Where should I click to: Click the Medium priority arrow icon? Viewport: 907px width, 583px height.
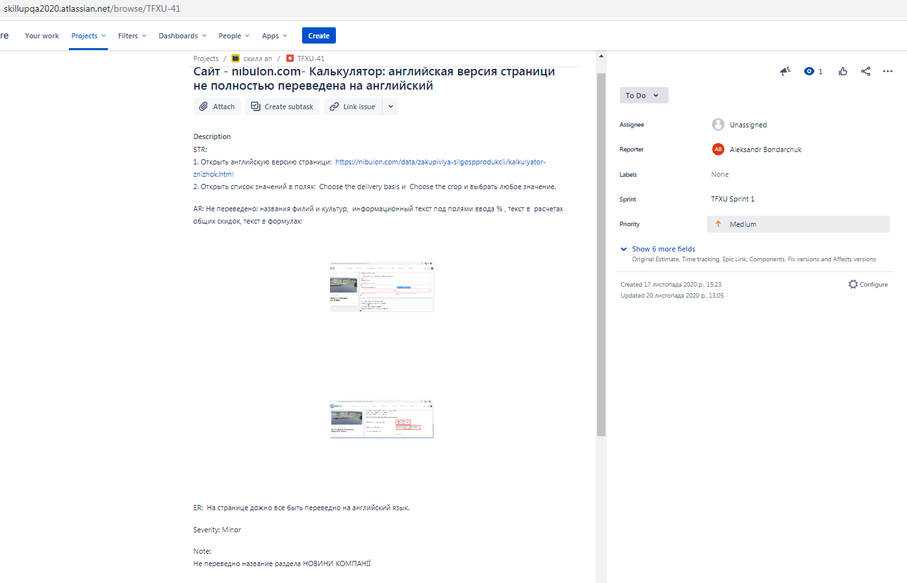718,224
